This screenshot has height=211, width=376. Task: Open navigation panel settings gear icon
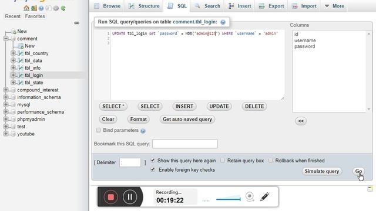(x=56, y=8)
